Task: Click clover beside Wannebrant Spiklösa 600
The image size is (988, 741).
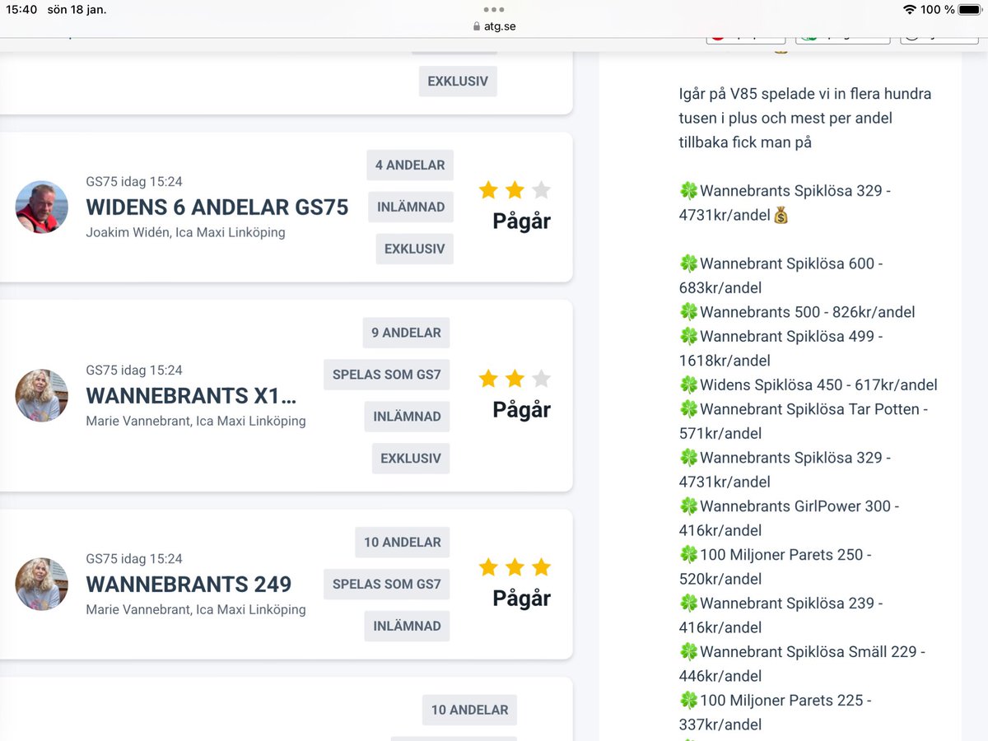Action: [688, 263]
